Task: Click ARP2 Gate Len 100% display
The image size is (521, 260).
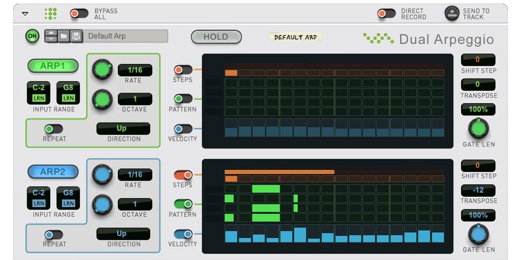Action: [x=478, y=215]
